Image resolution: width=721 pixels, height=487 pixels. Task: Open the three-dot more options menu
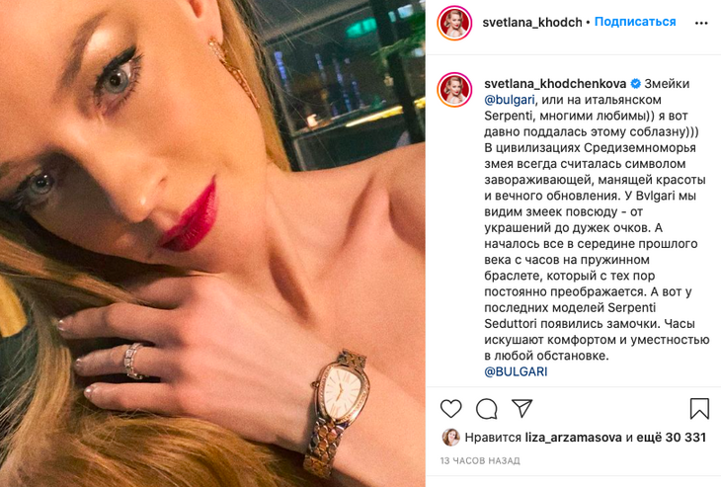pos(701,23)
